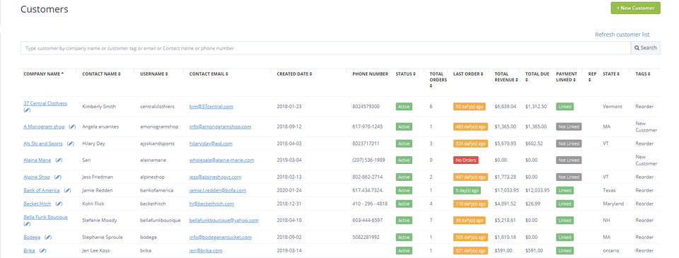Click state cell Maryland

613,204
